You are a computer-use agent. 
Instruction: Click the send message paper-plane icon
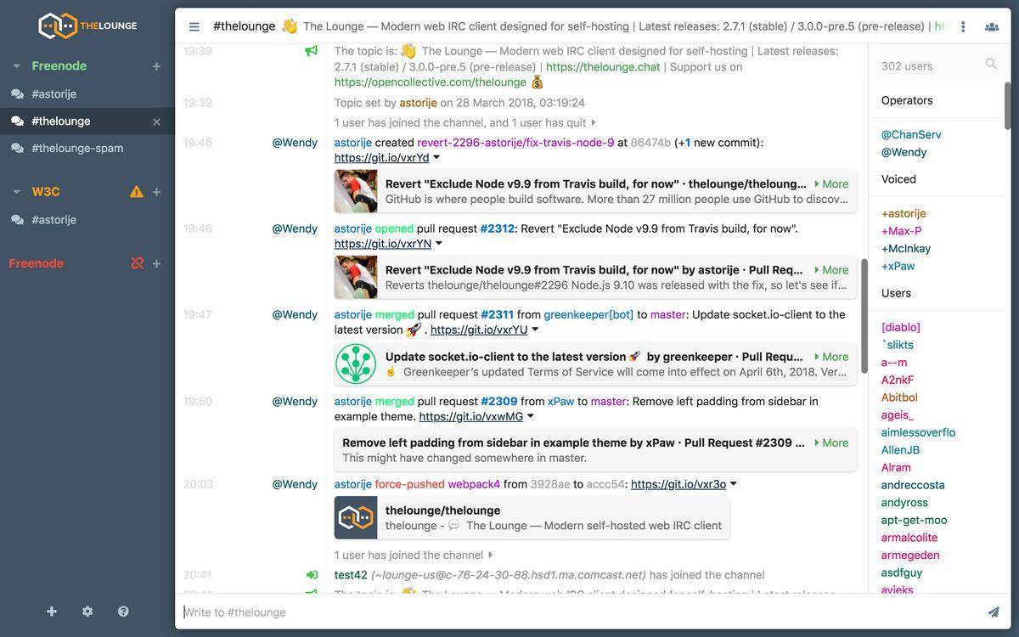[994, 612]
